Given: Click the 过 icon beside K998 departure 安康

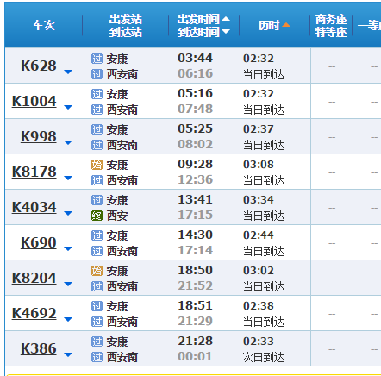Looking at the screenshot, I should click(x=97, y=129).
